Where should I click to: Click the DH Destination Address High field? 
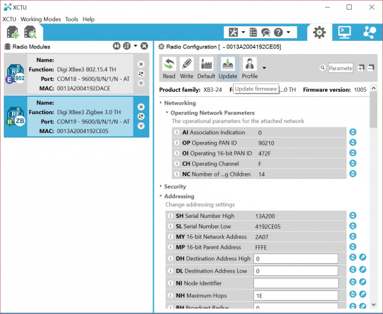(296, 259)
